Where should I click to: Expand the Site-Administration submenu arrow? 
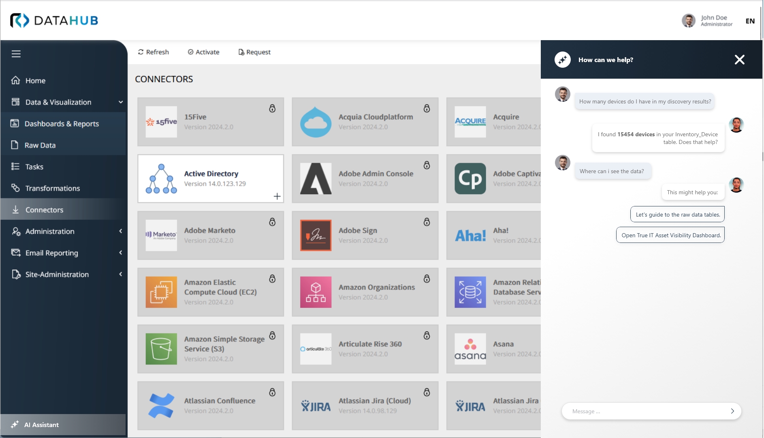tap(121, 274)
